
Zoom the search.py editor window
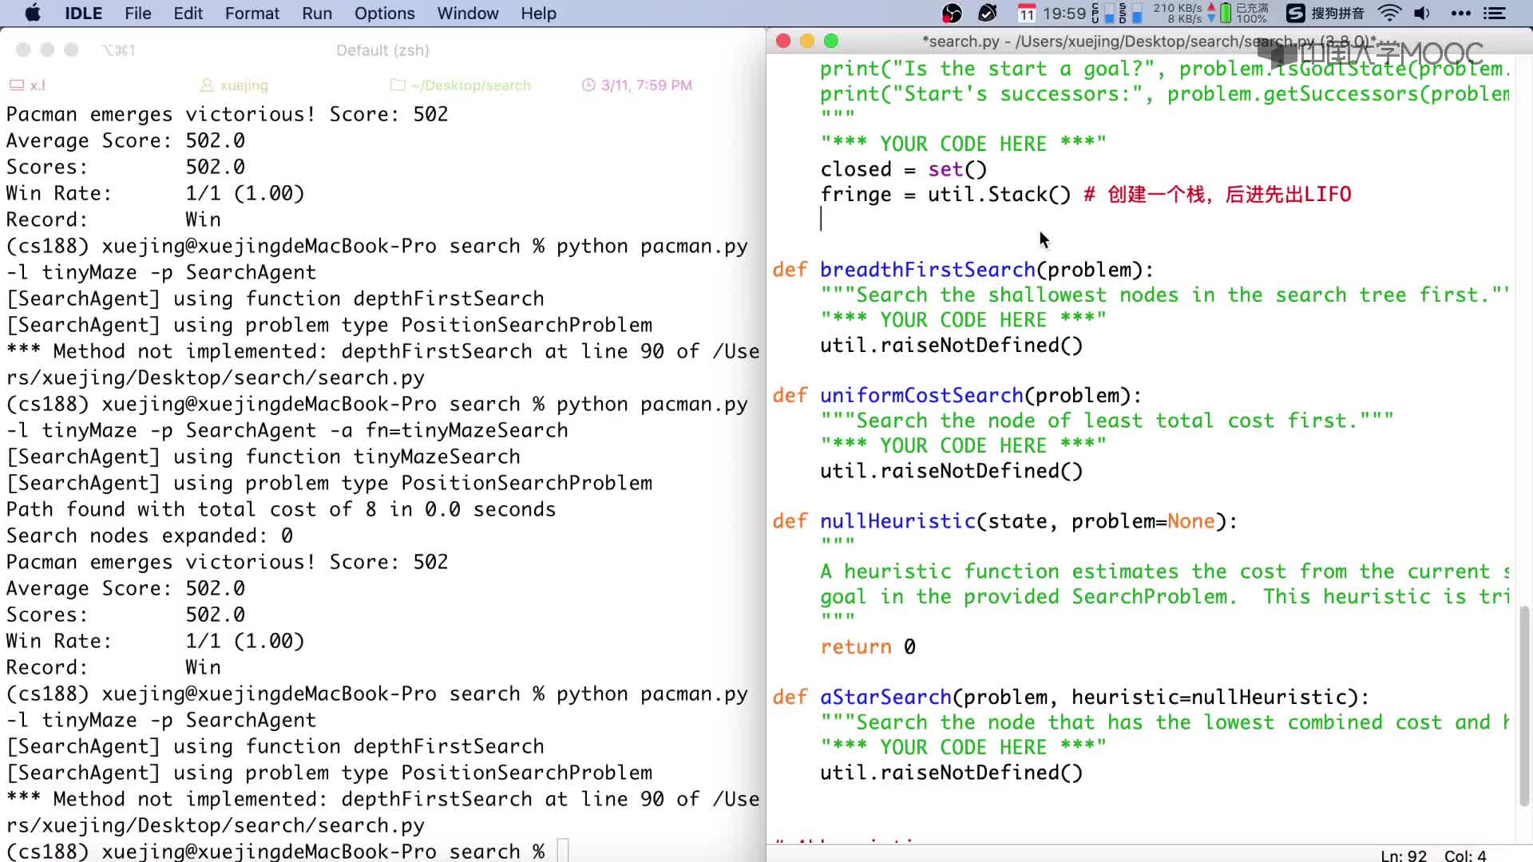coord(831,41)
